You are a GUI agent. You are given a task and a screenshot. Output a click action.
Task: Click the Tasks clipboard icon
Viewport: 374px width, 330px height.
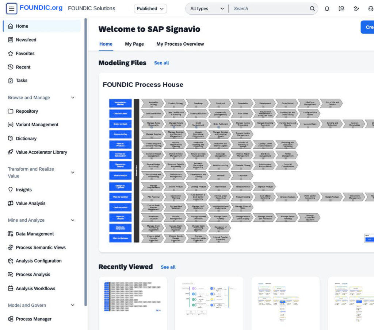11,81
